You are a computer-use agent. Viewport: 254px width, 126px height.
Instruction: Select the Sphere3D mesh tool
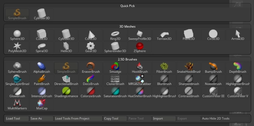[17, 35]
